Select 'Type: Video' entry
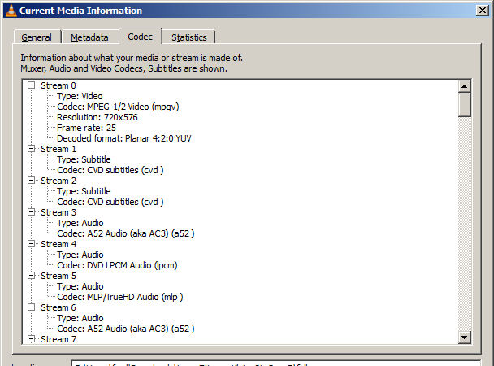Screen dimensions: 494x366 pyautogui.click(x=80, y=96)
